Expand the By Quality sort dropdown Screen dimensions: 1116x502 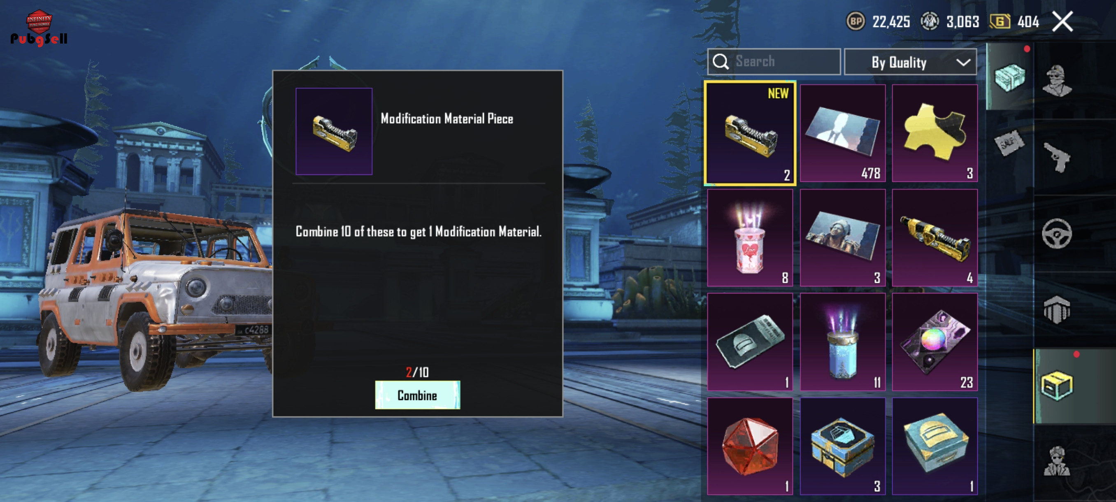pyautogui.click(x=910, y=63)
